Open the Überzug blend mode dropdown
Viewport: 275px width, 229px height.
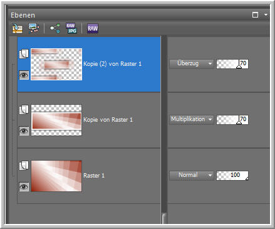coord(192,63)
